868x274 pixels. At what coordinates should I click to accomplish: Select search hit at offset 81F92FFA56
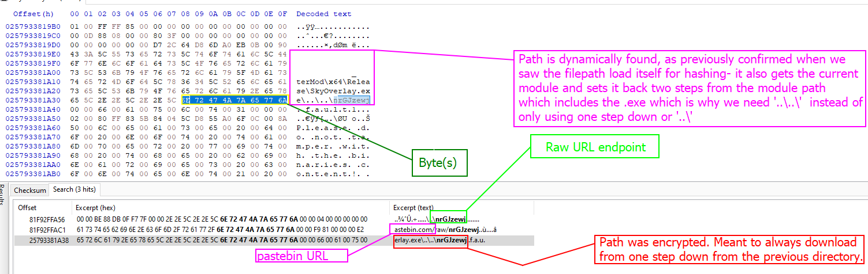48,219
